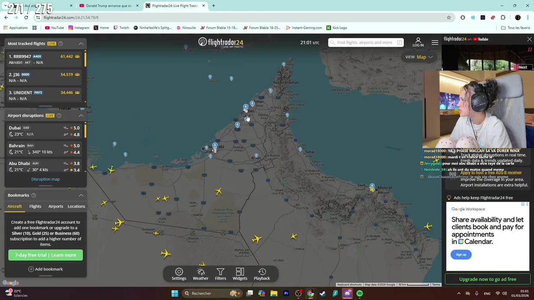Select the J36 tracked flight row

coord(45,77)
